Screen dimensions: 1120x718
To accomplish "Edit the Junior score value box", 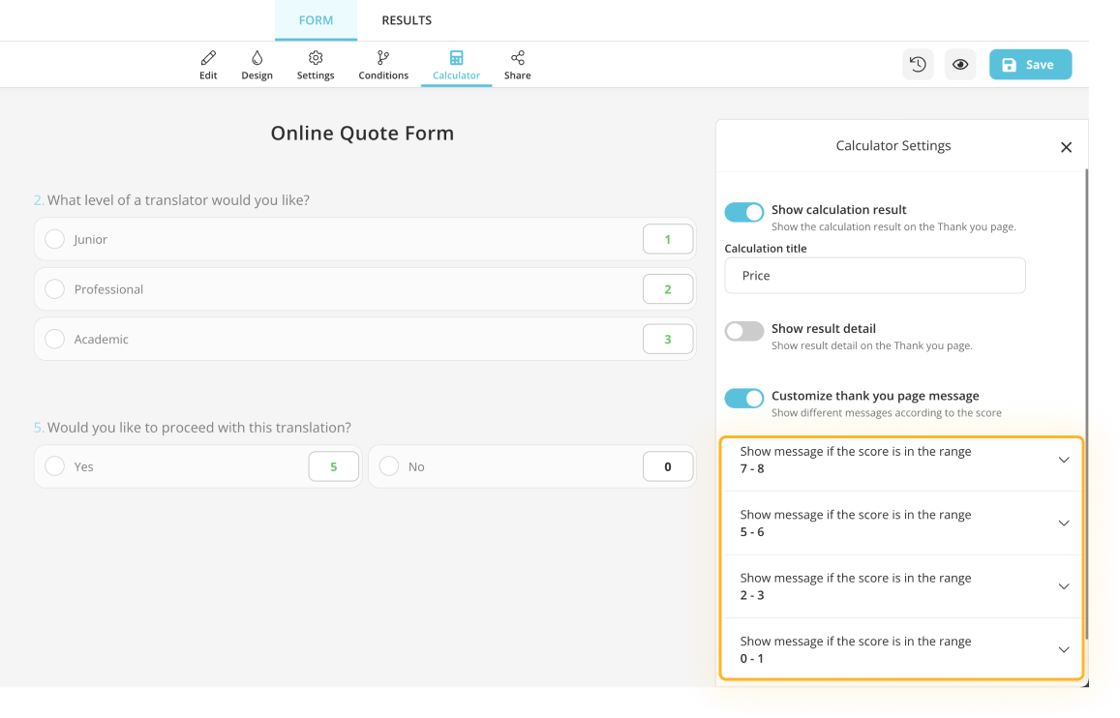I will click(x=668, y=239).
